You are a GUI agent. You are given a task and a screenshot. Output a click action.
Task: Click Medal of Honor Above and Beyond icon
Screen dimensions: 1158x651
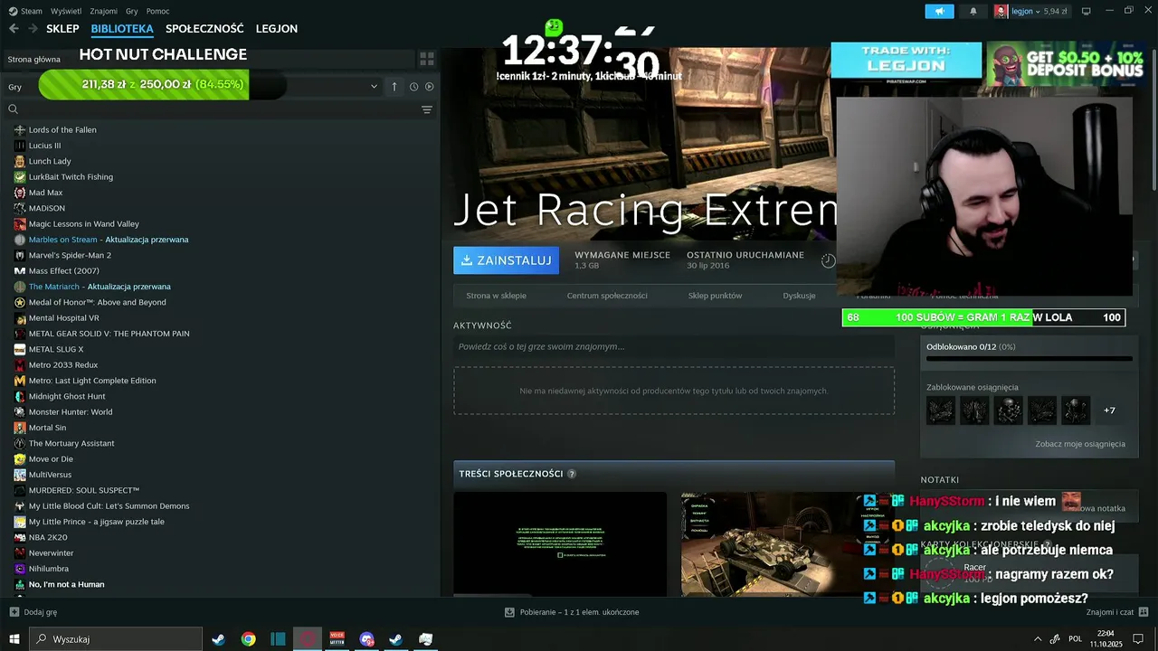click(20, 302)
